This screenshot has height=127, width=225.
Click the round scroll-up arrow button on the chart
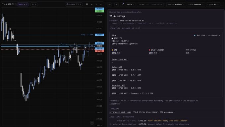[92, 123]
